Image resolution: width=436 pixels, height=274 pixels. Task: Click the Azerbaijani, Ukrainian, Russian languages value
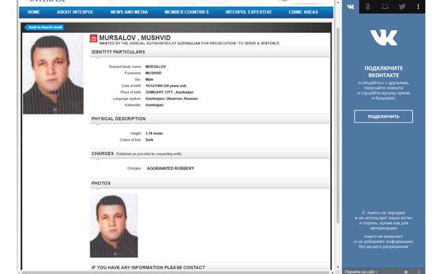point(172,99)
